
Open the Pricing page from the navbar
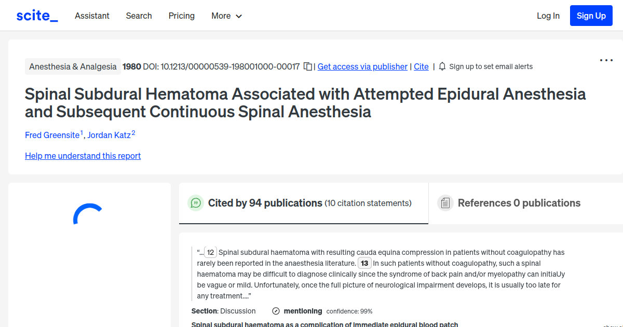[181, 16]
